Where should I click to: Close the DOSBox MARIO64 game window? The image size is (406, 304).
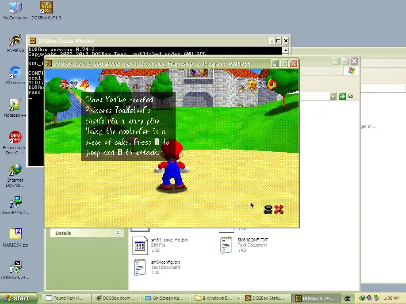tap(293, 64)
